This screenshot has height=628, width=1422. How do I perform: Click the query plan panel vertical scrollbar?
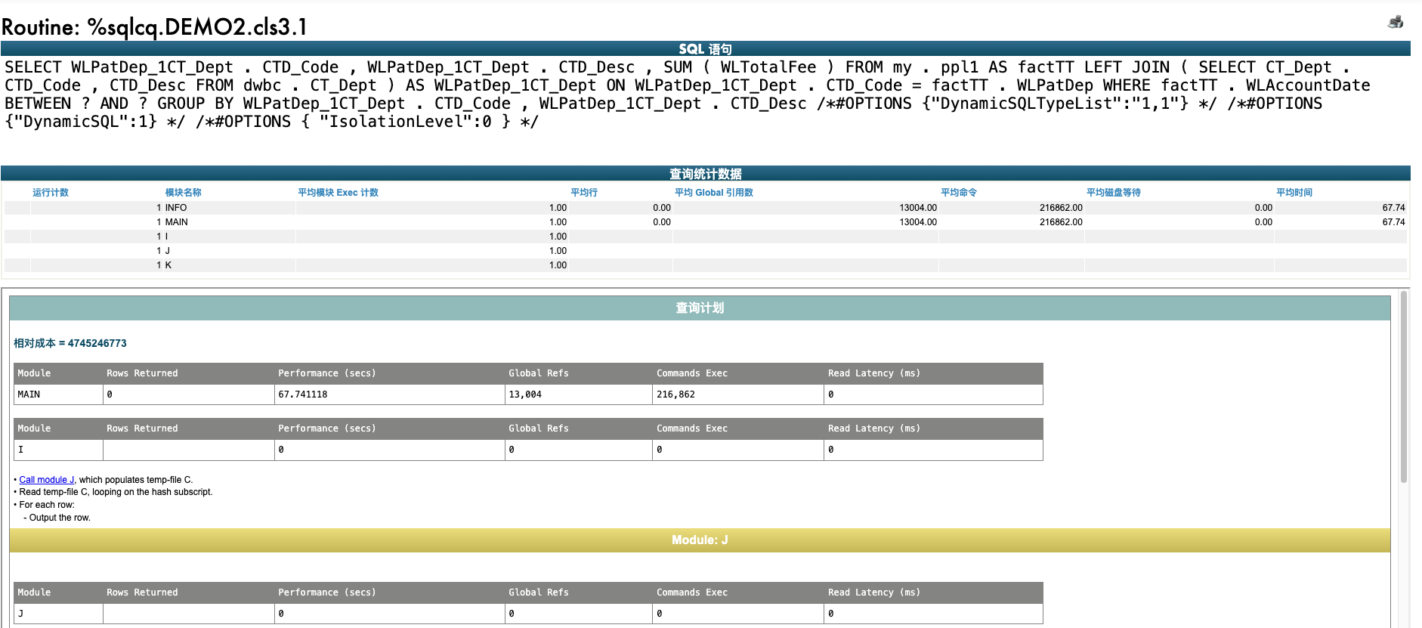1403,385
